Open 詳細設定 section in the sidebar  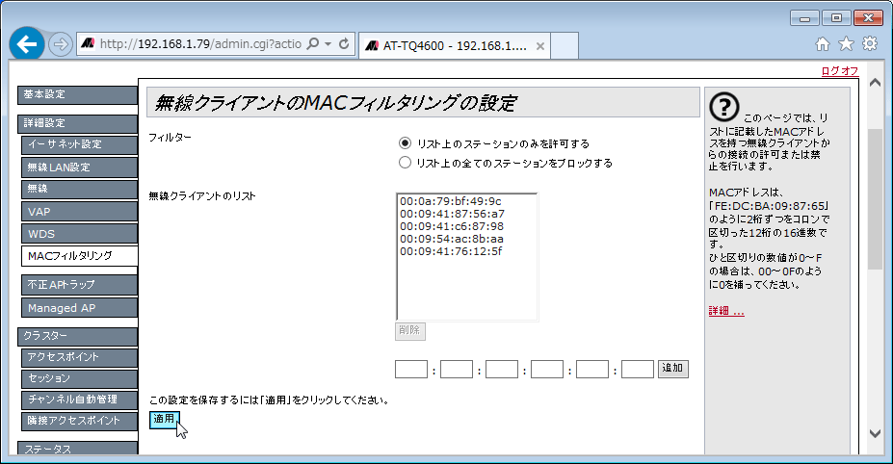(77, 123)
